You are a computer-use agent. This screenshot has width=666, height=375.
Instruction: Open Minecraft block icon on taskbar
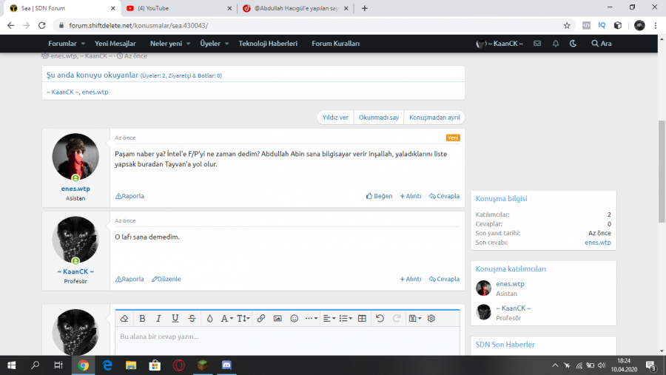[203, 365]
